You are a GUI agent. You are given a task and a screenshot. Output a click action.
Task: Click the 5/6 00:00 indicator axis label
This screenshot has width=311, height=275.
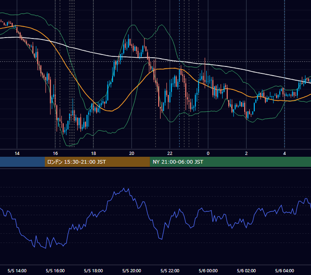click(x=208, y=271)
